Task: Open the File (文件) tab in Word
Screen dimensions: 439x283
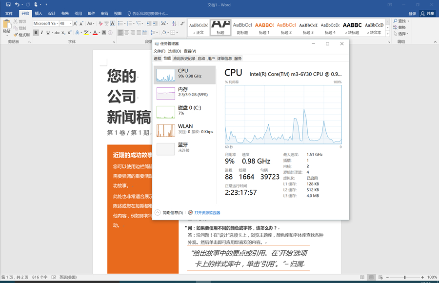Action: click(9, 14)
